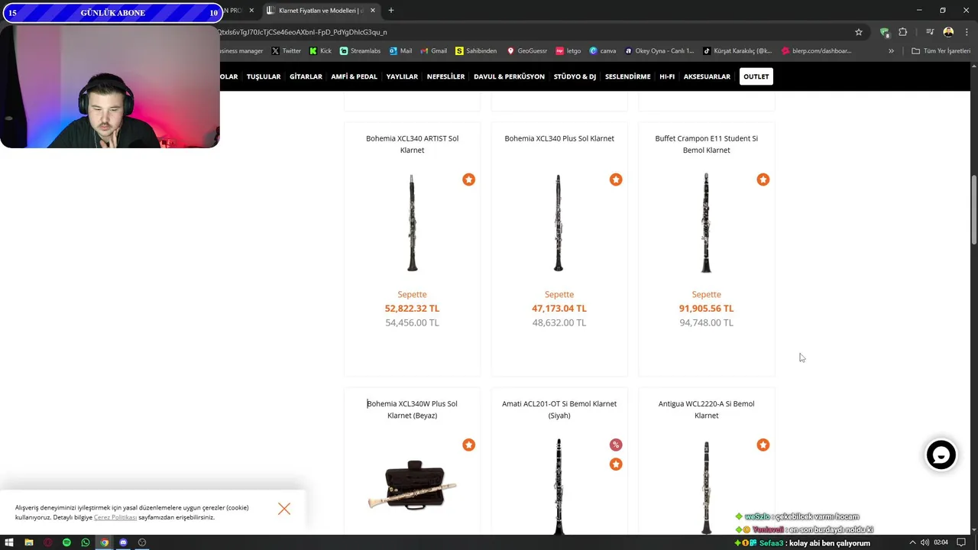Open a new browser tab
Screen dimensions: 978x550
[x=391, y=11]
